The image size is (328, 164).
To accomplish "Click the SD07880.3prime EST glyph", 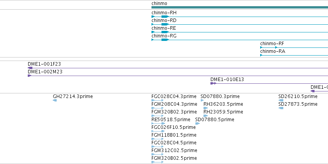I will click(202, 100).
